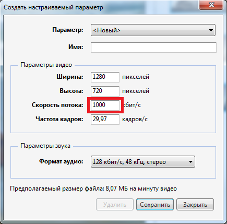Select the Скорость потока field with 1000
Image resolution: width=227 pixels, height=224 pixels.
point(105,105)
